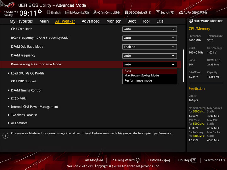The height and width of the screenshot is (170, 227).
Task: Open MyFavorite(F3) list icon
Action: pyautogui.click(x=67, y=12)
